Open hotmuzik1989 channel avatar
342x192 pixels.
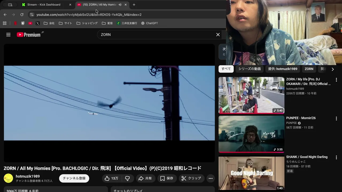(x=8, y=178)
